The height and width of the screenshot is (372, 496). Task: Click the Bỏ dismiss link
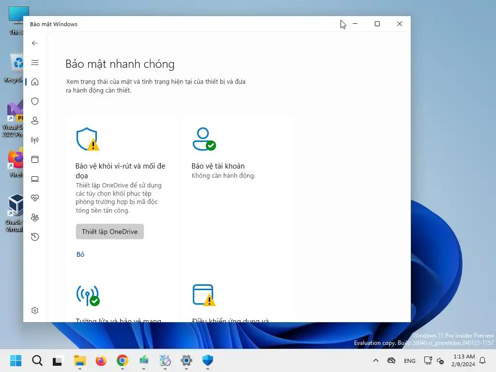click(80, 254)
